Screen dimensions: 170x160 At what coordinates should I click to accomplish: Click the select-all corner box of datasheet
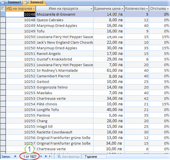pos(3,9)
